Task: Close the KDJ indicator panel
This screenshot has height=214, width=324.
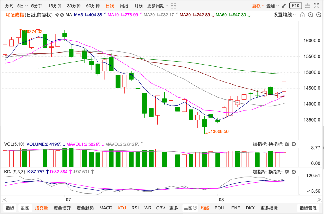Action: tap(294, 172)
